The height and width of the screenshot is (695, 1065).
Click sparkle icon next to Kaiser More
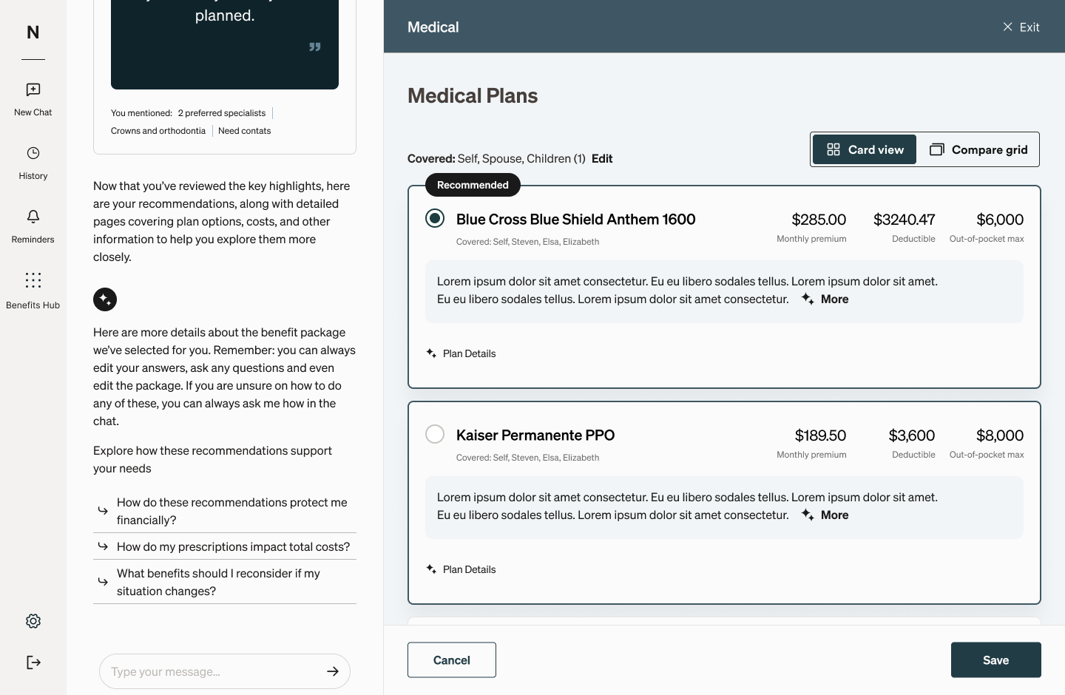pos(808,515)
